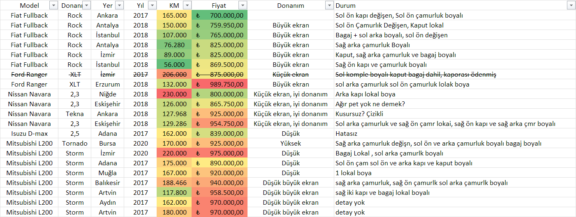Click the struck-through Ford Ranger cell
576x217 pixels.
pyautogui.click(x=30, y=74)
